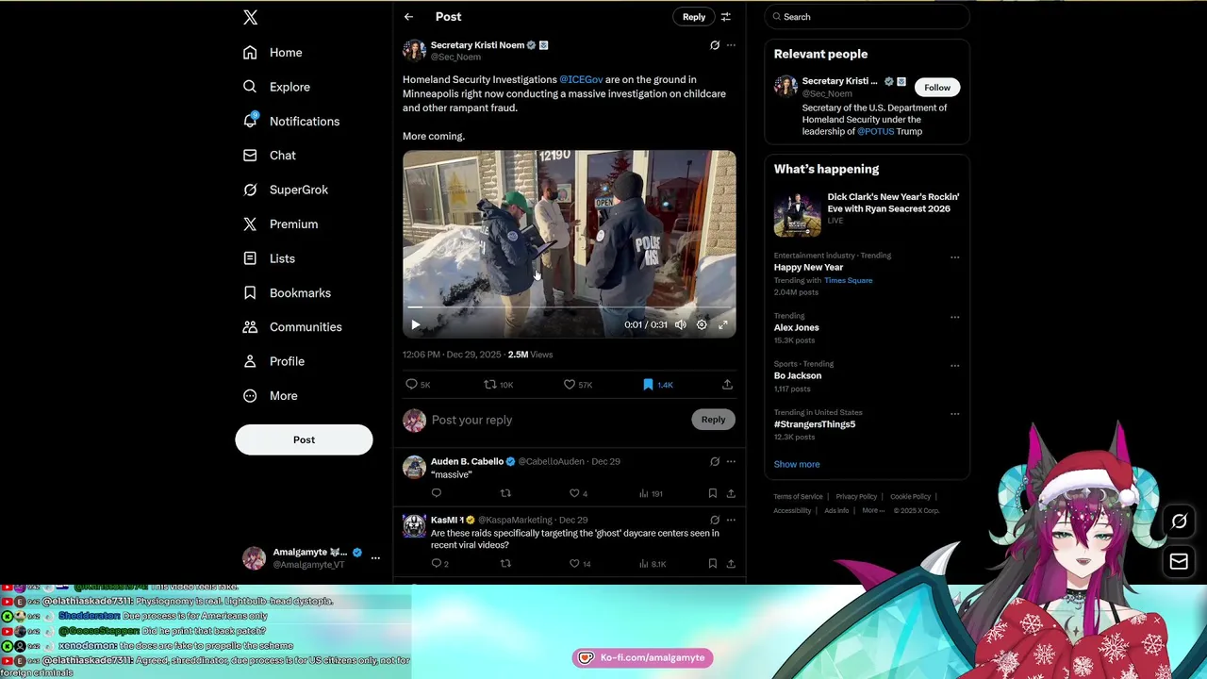Bookmark KasMI's reply
The width and height of the screenshot is (1207, 679).
713,564
